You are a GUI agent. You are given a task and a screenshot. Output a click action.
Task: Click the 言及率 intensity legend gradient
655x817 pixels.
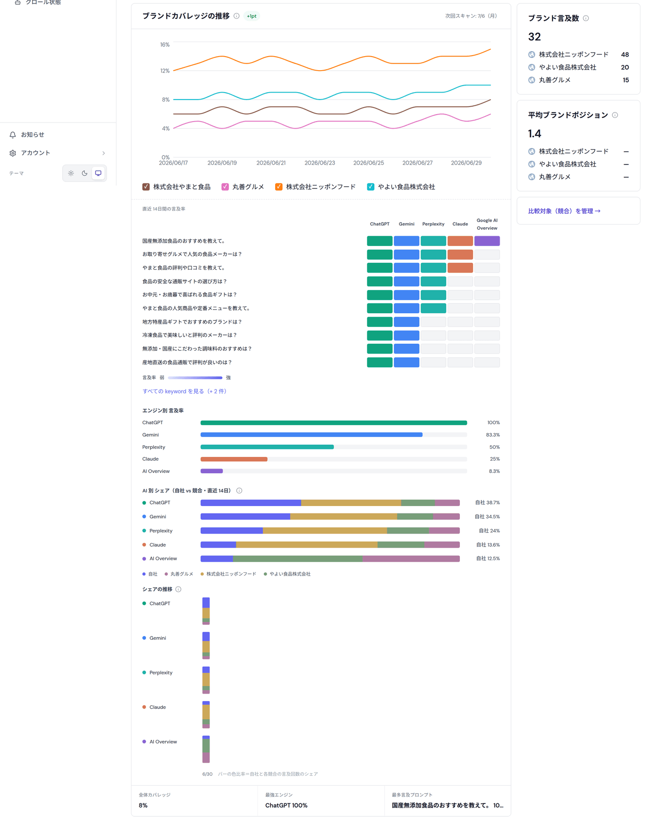click(x=195, y=378)
